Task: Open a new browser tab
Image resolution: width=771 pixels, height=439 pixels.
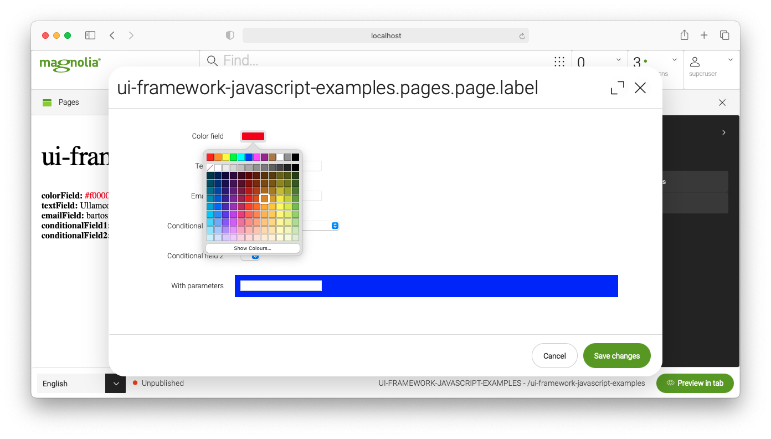Action: (704, 34)
